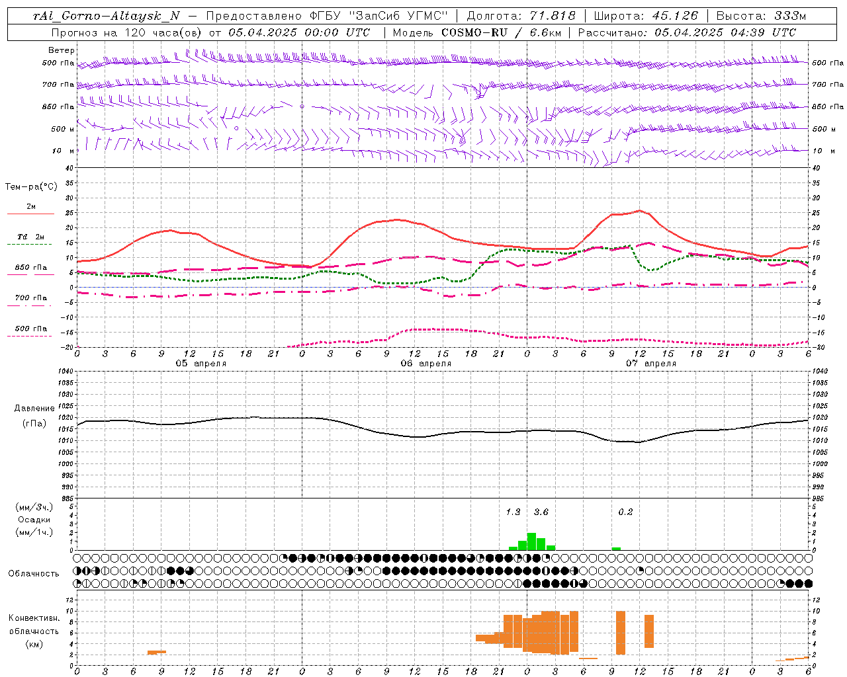This screenshot has width=847, height=677.
Task: Click the 07 апреля date label
Action: (650, 364)
